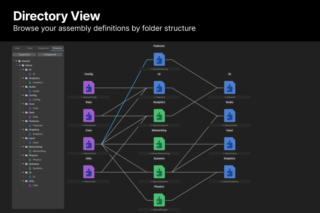Click the Demo/Audio assembly node
This screenshot has height=213, width=320.
(229, 115)
